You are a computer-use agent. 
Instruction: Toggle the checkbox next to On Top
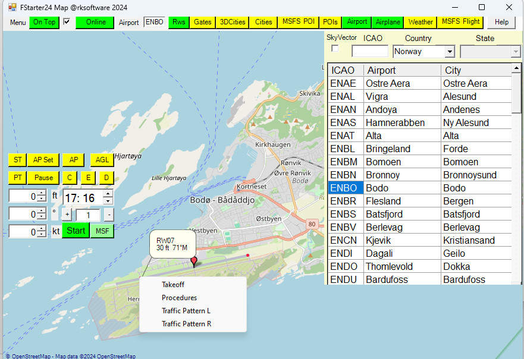pyautogui.click(x=67, y=22)
